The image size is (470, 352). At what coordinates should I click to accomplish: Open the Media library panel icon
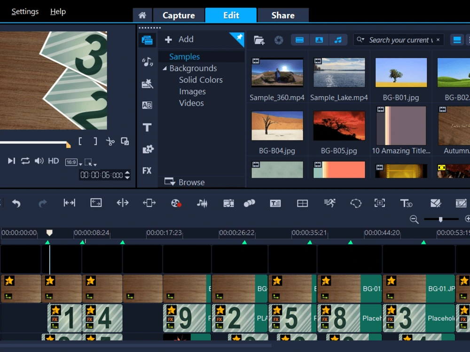pos(147,40)
